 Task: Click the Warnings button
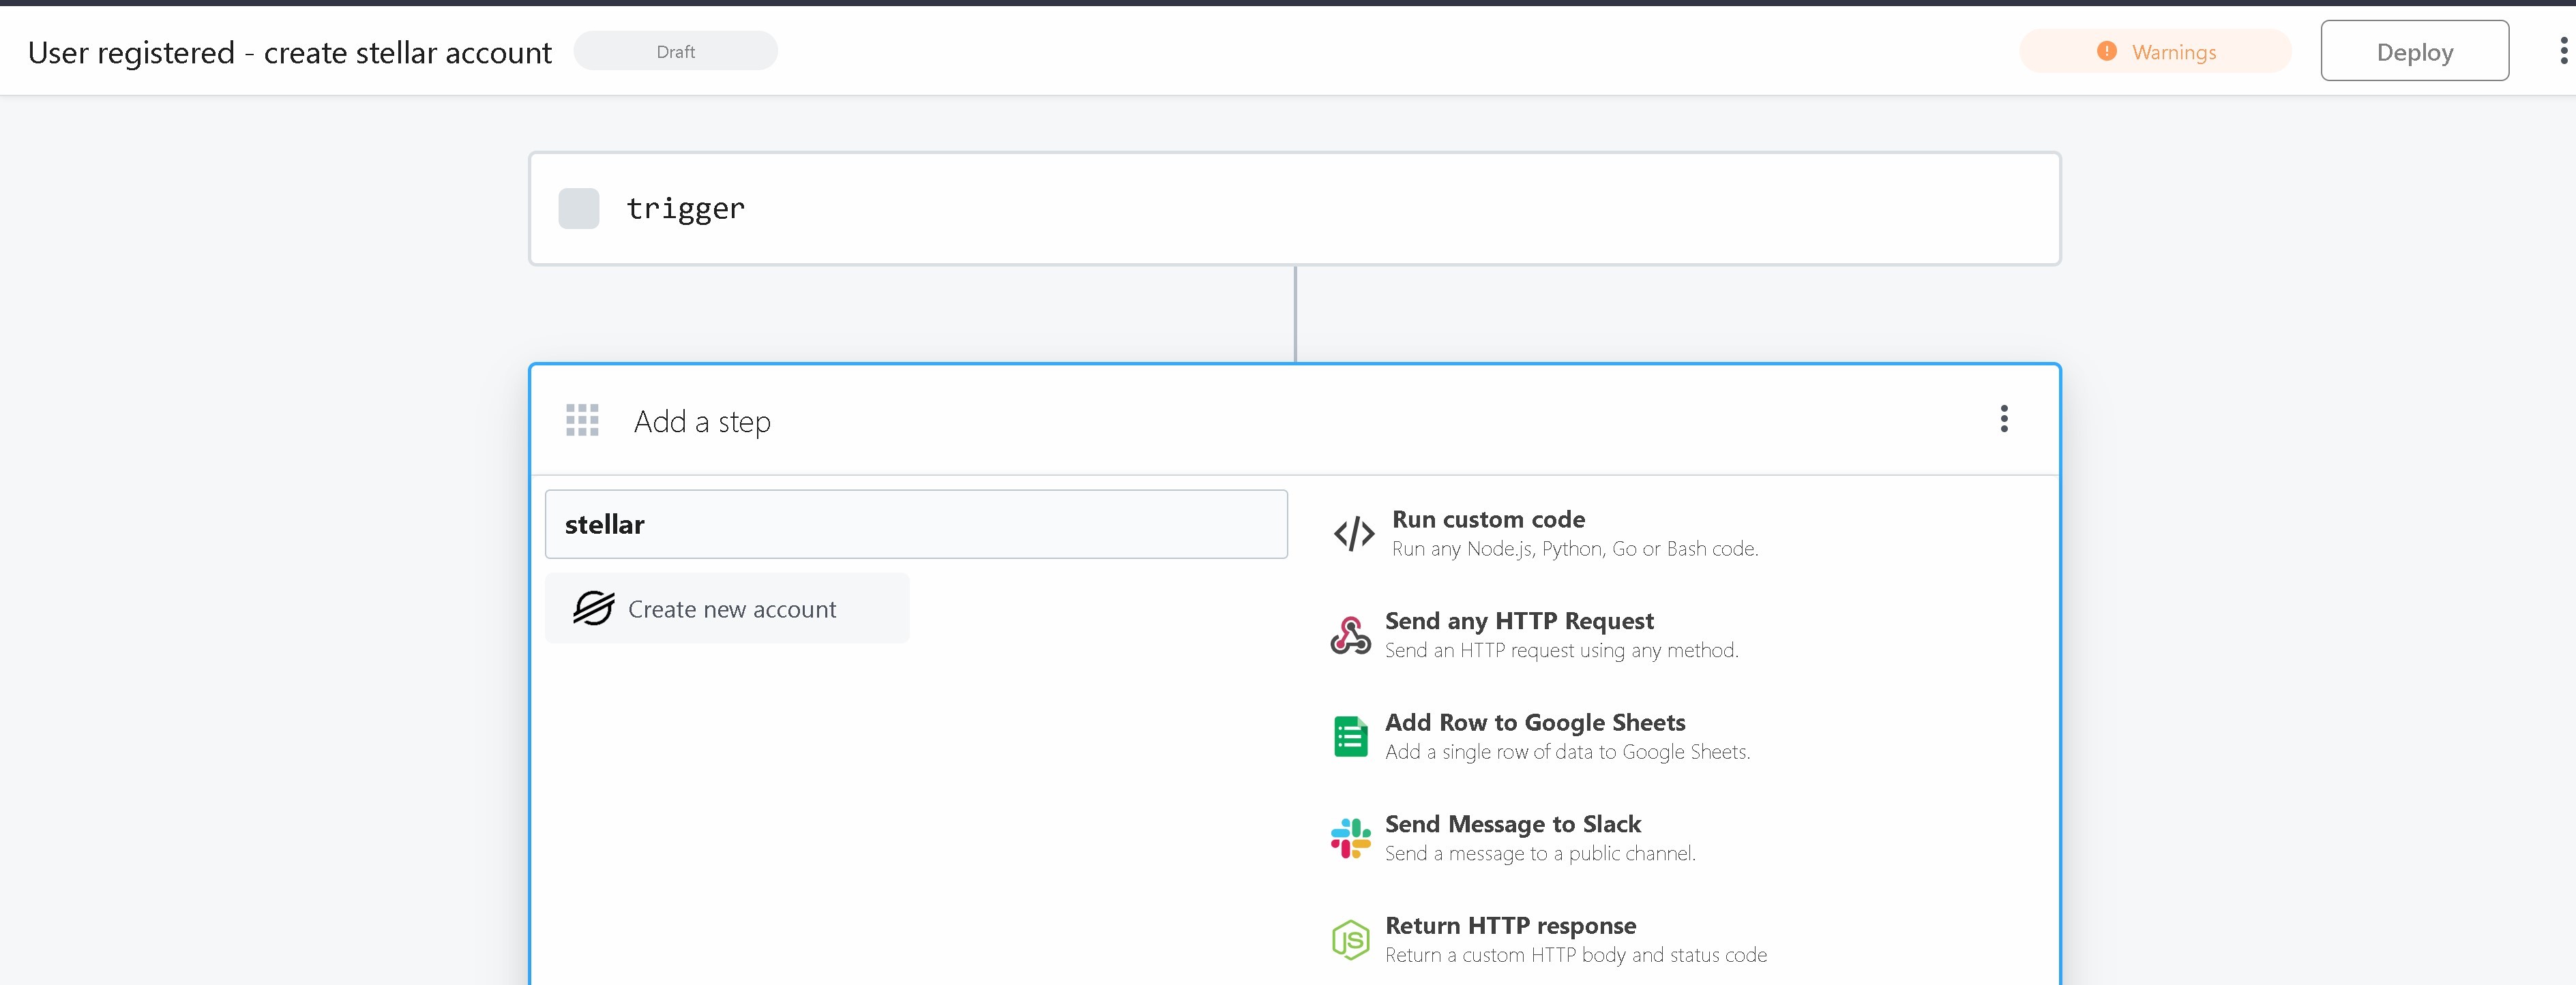2155,51
